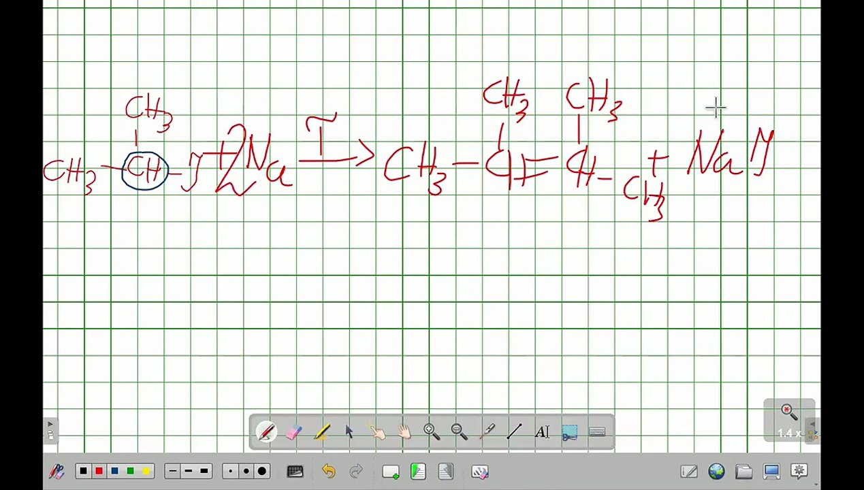Open the Web browser globe

point(716,471)
